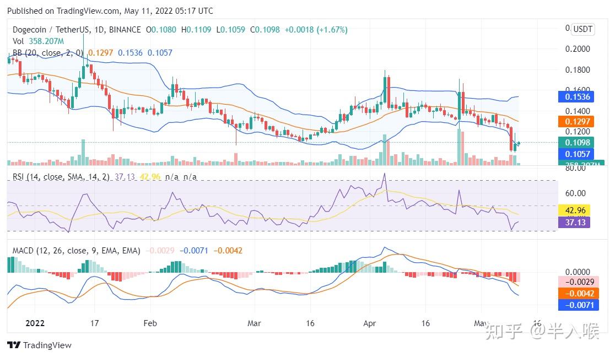
Task: Open the USDT currency selector
Action: click(x=582, y=29)
